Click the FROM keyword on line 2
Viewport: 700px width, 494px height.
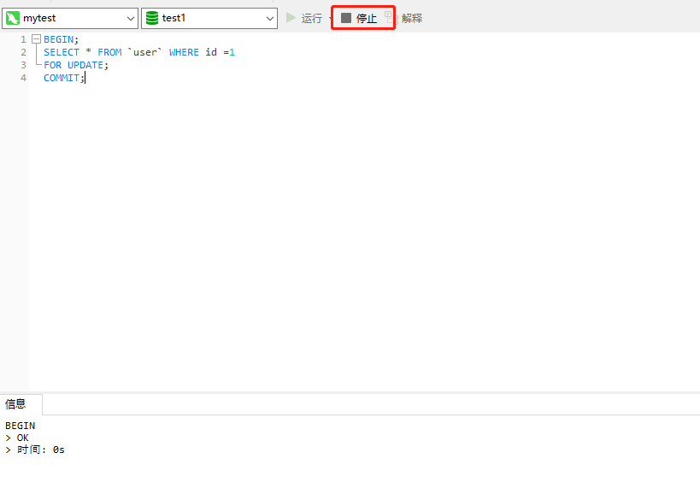pos(109,52)
